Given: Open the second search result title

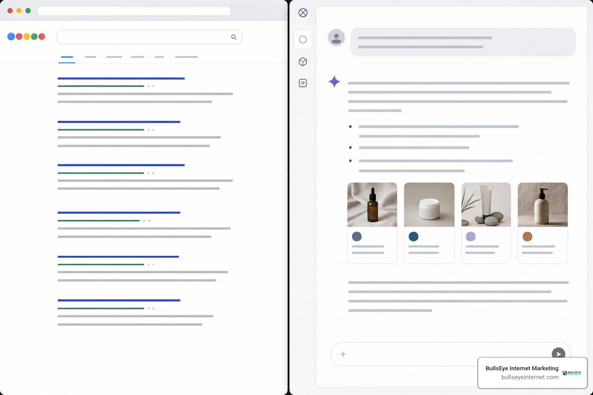Looking at the screenshot, I should tap(119, 122).
